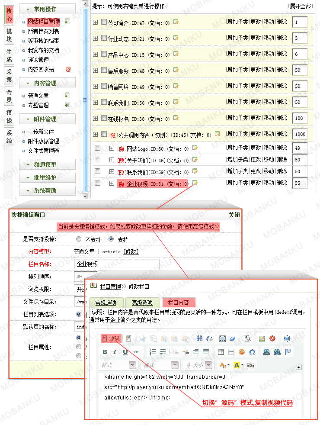Viewport: 320px width, 425px height.
Task: Click the Insert Table icon
Action: click(x=221, y=352)
